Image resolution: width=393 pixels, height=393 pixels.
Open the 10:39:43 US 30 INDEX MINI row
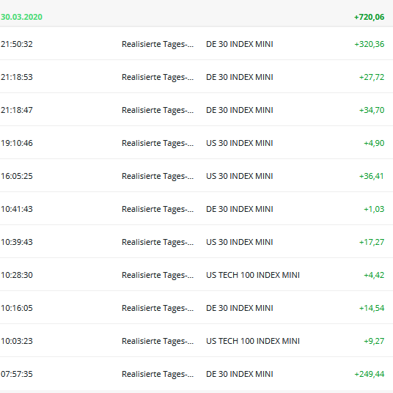pyautogui.click(x=196, y=242)
